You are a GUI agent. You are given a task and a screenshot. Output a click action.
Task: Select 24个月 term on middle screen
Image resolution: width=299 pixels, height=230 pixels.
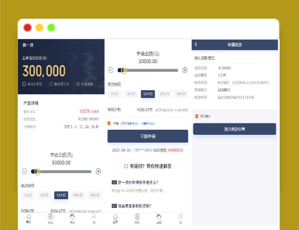coord(164,94)
